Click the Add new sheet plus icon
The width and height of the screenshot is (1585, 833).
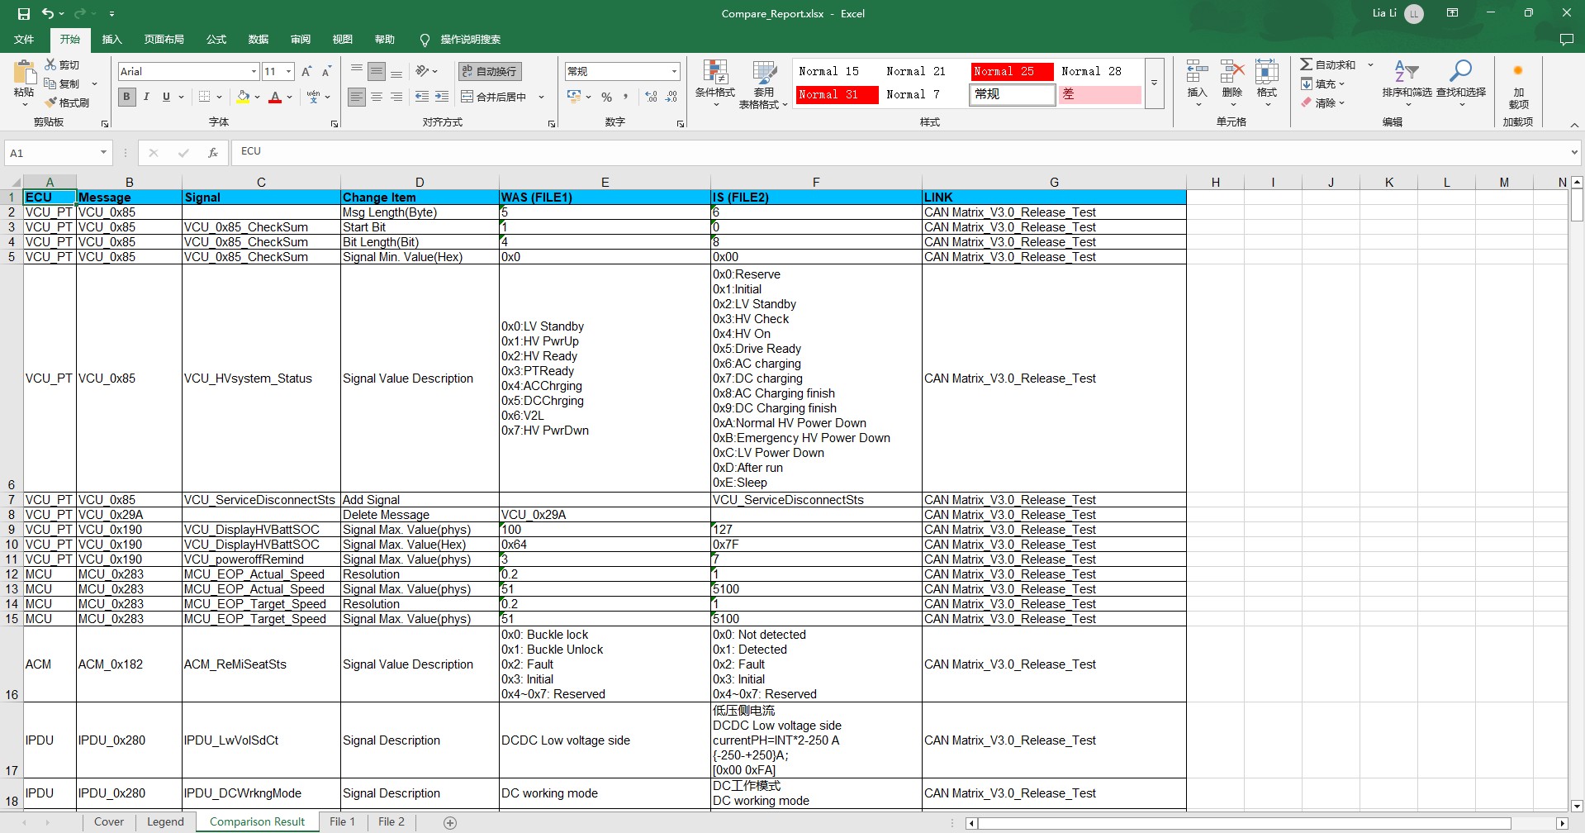tap(450, 822)
